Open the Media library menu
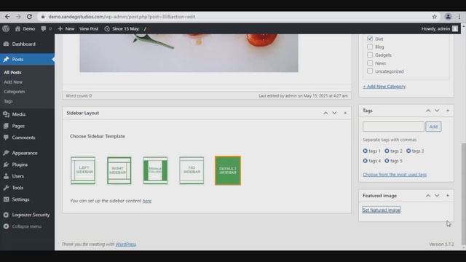Image resolution: width=466 pixels, height=262 pixels. (18, 114)
